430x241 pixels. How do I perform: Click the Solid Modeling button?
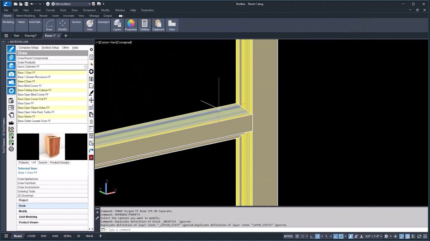point(52,217)
